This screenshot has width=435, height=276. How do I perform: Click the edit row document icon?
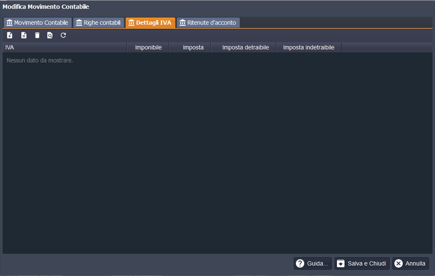point(24,36)
